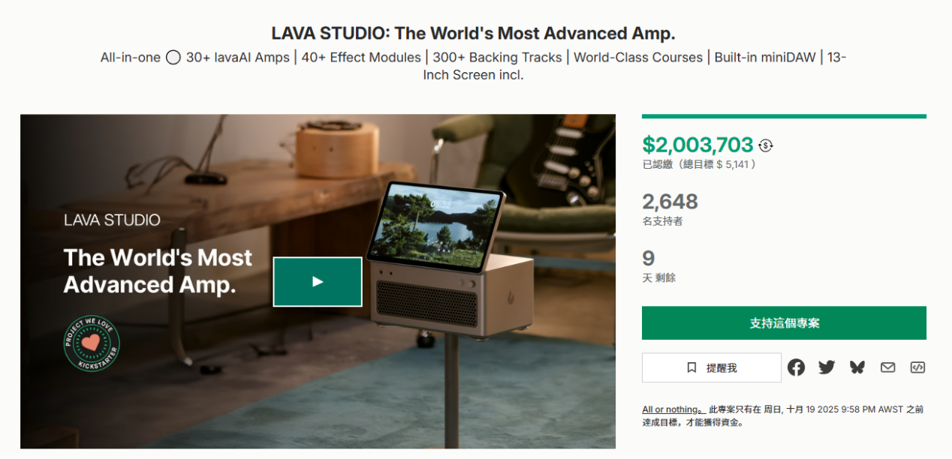The image size is (952, 459).
Task: Click the All-in-one features subtitle text
Action: click(x=474, y=66)
